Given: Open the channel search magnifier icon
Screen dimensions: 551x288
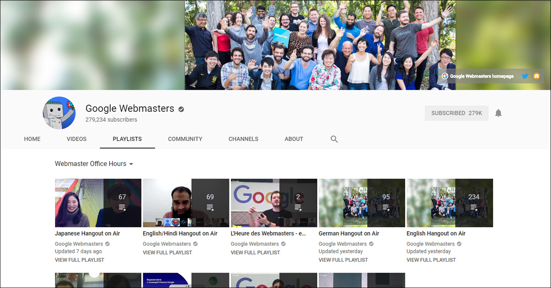Looking at the screenshot, I should click(334, 139).
